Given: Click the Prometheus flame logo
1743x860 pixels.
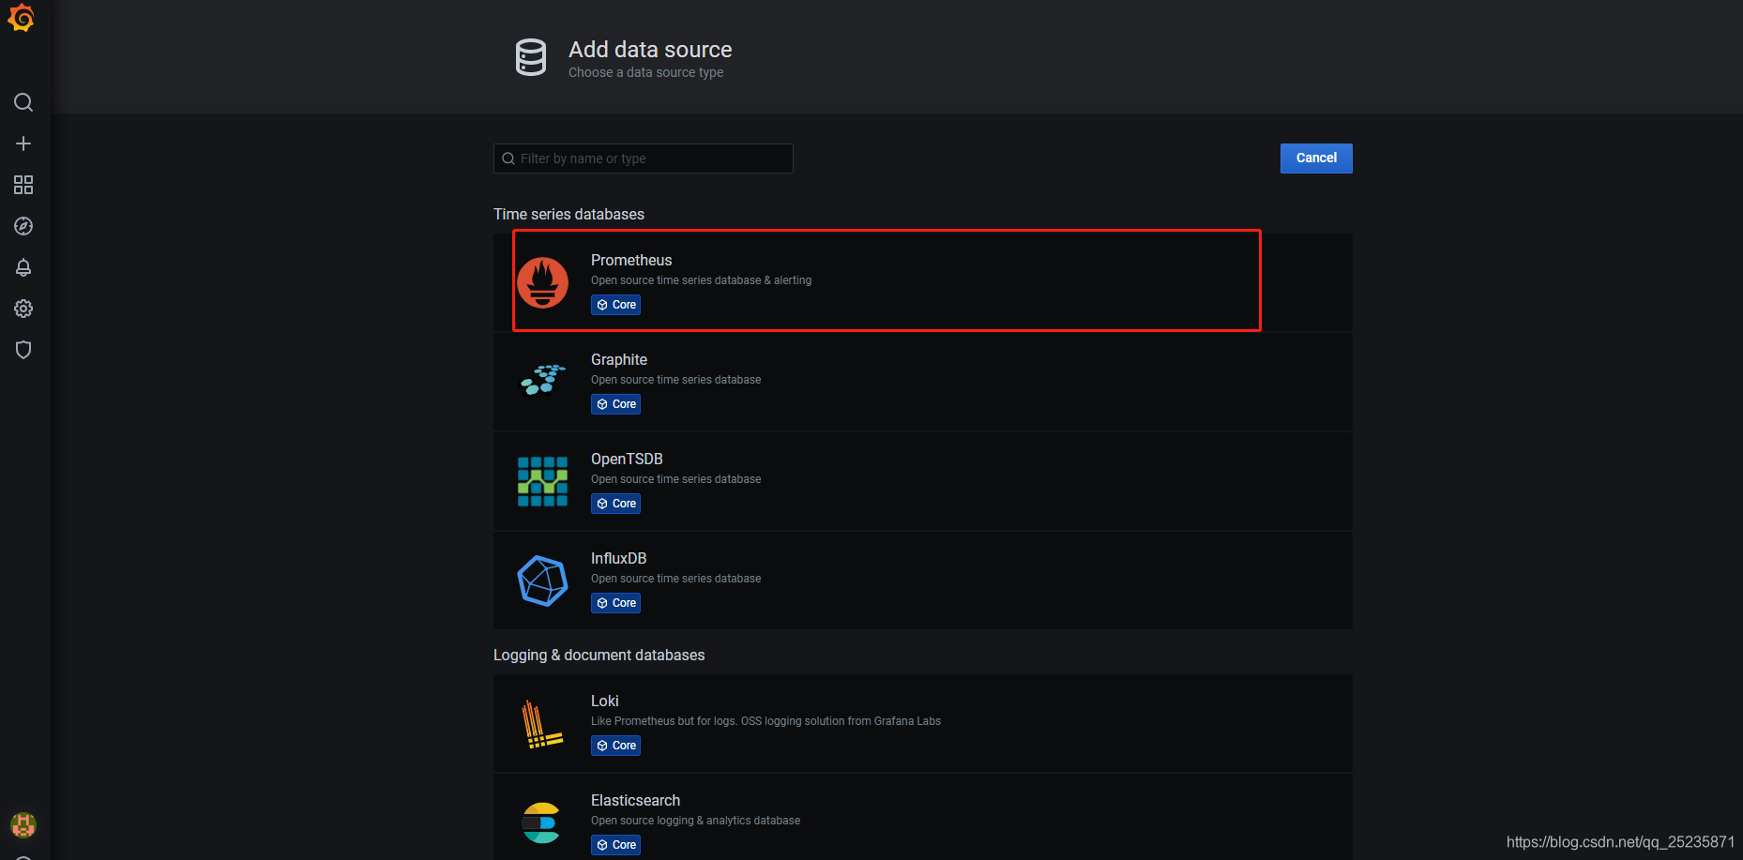Looking at the screenshot, I should click(x=542, y=282).
